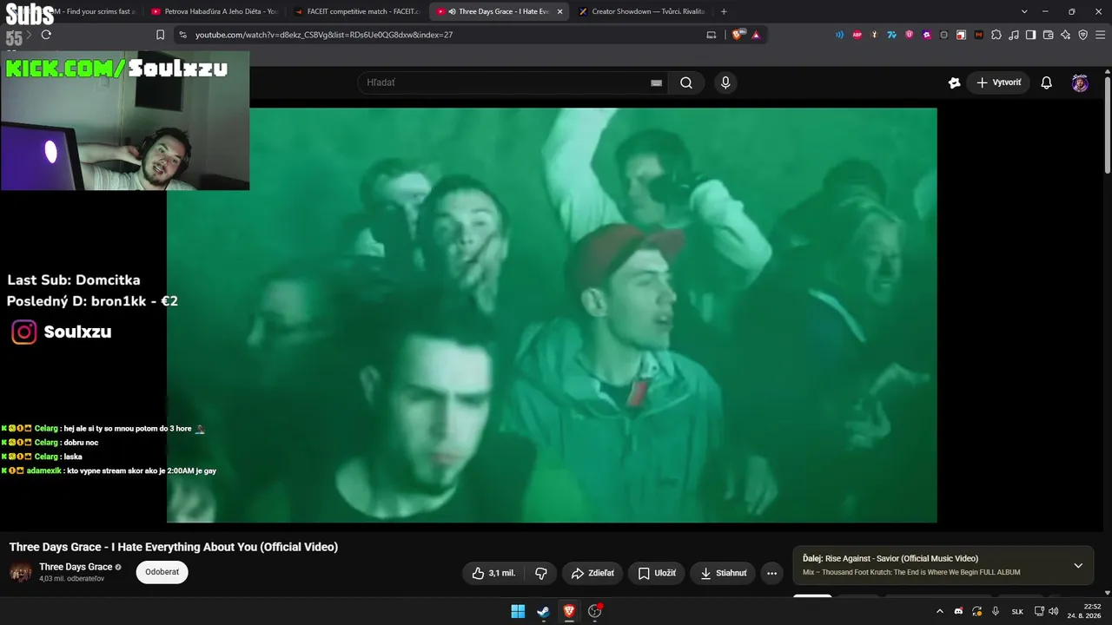The image size is (1112, 625).
Task: Switch the SLK keyboard language
Action: coord(1017,612)
